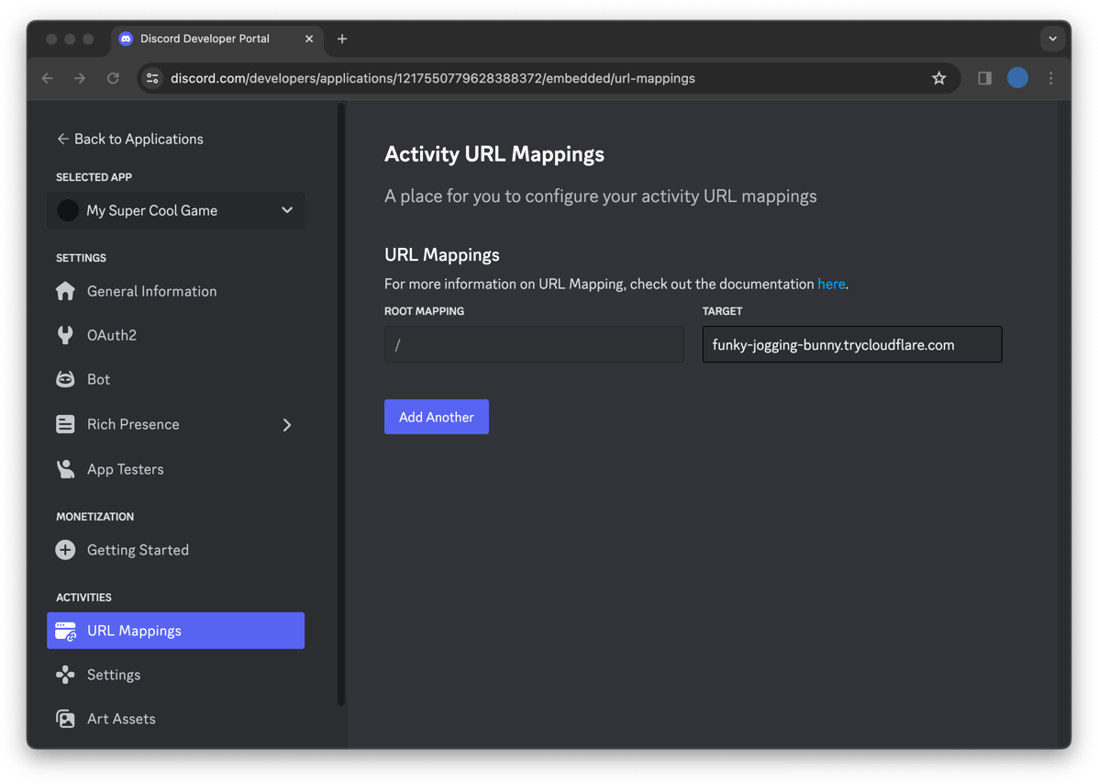Click the Bot robot icon
The image size is (1098, 784).
tap(65, 379)
